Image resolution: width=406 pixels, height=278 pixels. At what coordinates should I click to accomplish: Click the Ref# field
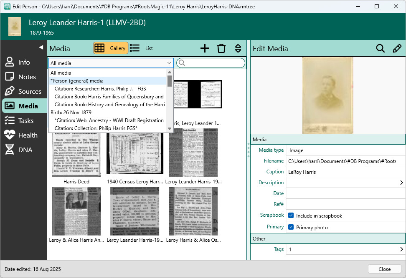pos(346,204)
